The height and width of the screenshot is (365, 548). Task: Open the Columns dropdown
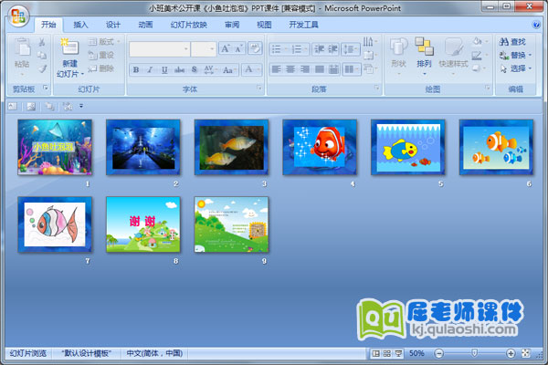351,69
